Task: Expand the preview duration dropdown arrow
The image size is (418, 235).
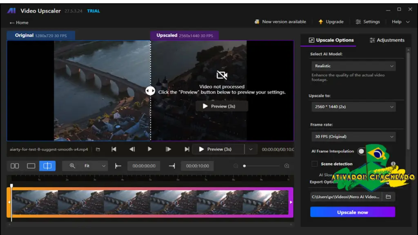Action: (x=251, y=149)
